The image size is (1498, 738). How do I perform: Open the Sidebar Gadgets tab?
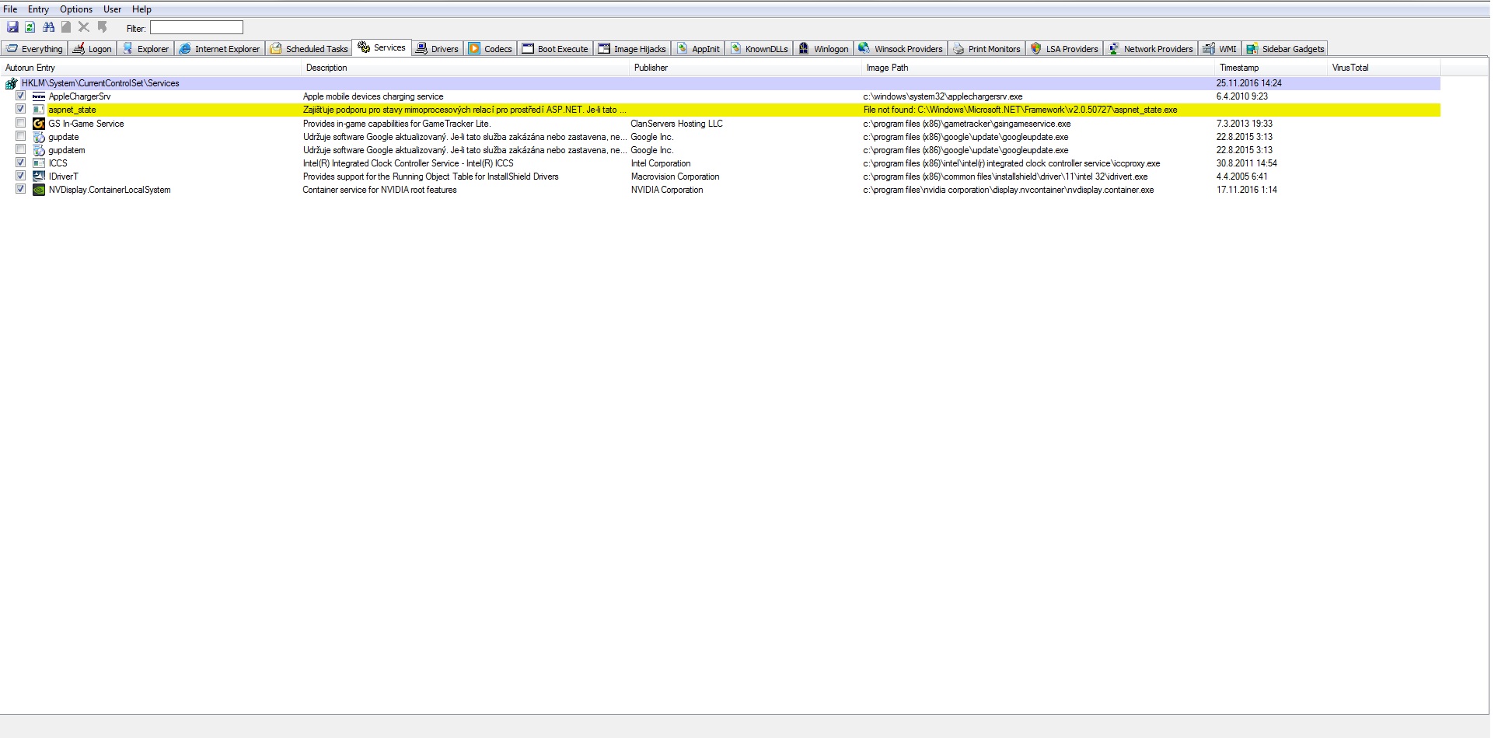[x=1285, y=49]
